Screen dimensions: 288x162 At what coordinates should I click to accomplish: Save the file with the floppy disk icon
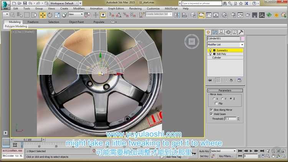point(25,3)
